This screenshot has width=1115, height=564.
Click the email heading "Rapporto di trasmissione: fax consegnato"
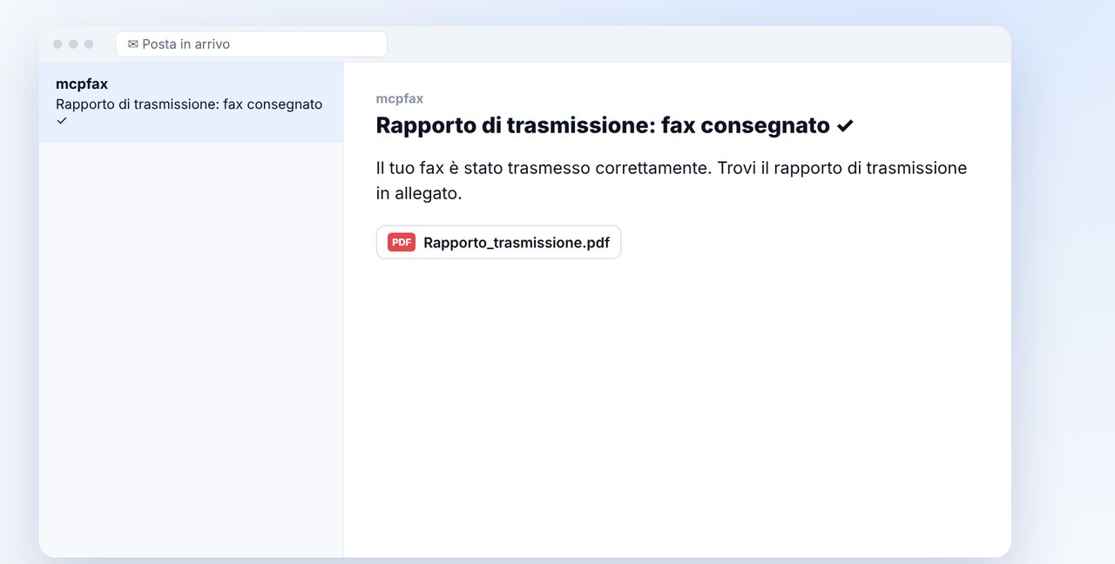[x=615, y=125]
